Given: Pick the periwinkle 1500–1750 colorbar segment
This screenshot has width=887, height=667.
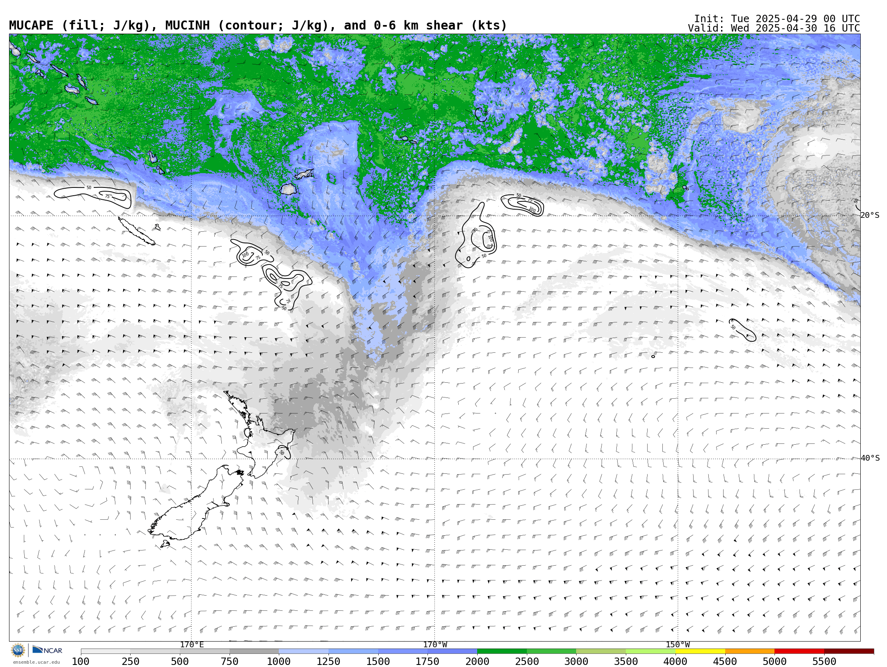Looking at the screenshot, I should (x=403, y=651).
